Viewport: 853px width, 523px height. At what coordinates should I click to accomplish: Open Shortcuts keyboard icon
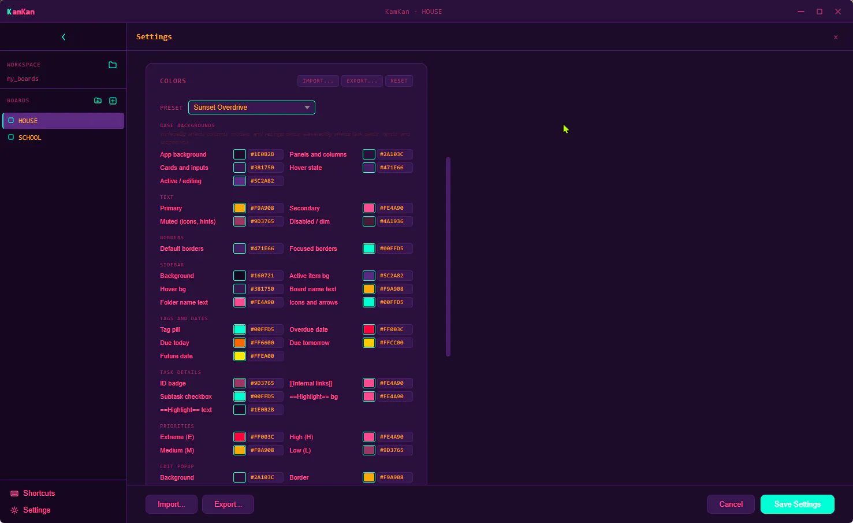(14, 494)
